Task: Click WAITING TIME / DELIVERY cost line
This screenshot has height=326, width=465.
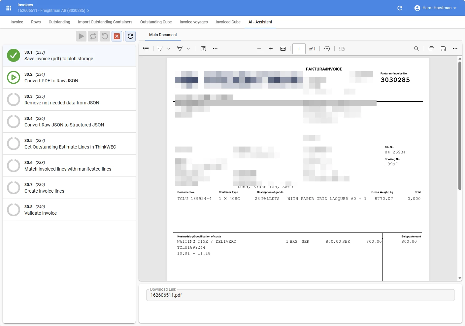Action: pyautogui.click(x=207, y=241)
